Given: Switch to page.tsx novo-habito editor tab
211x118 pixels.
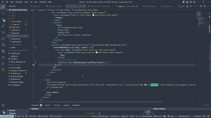Looking at the screenshot, I should 127,6.
